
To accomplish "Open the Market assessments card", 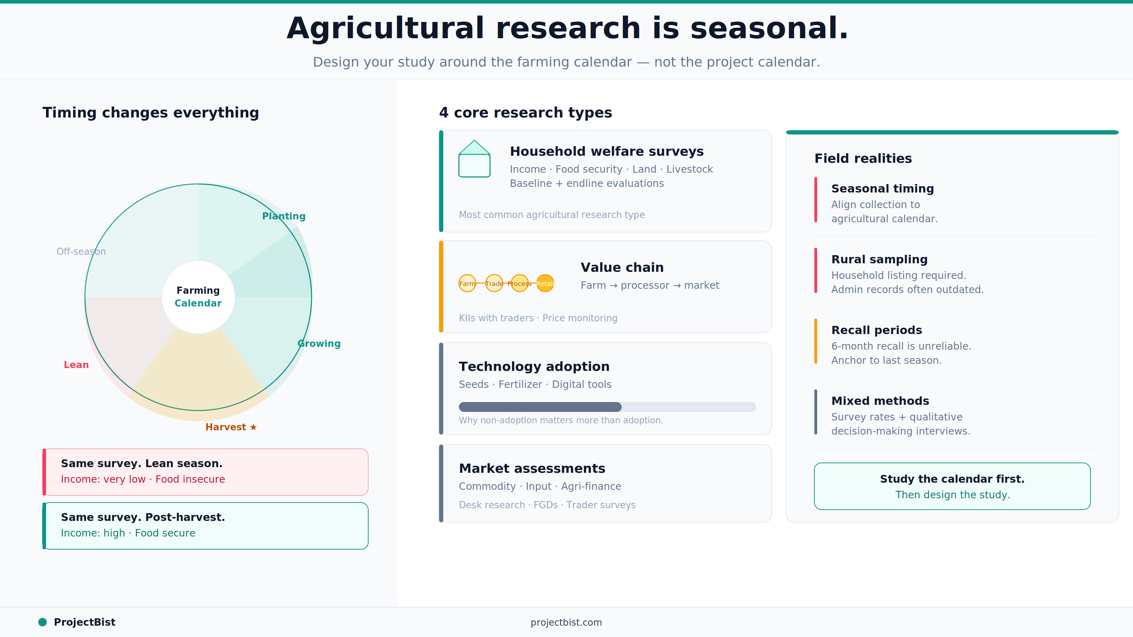I will tap(606, 483).
